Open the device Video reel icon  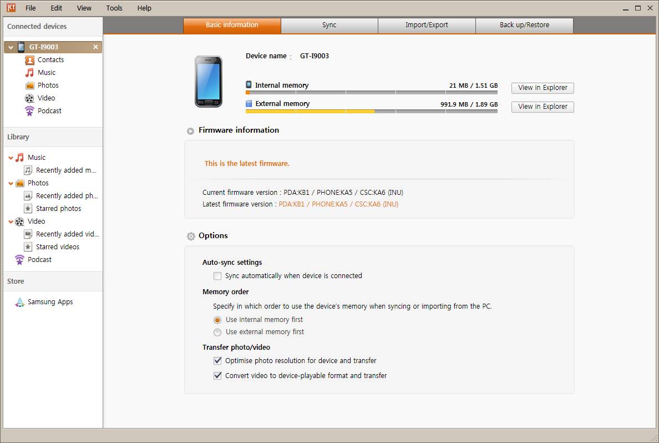pos(29,98)
